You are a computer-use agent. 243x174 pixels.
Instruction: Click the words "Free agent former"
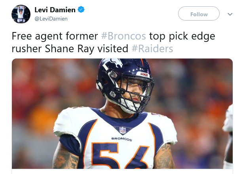(x=55, y=36)
